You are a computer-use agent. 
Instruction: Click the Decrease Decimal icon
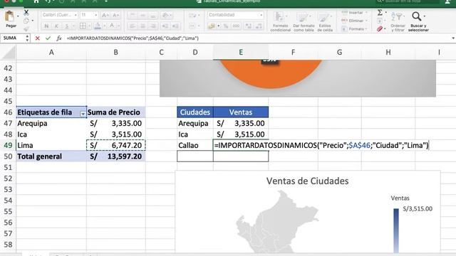tap(259, 26)
